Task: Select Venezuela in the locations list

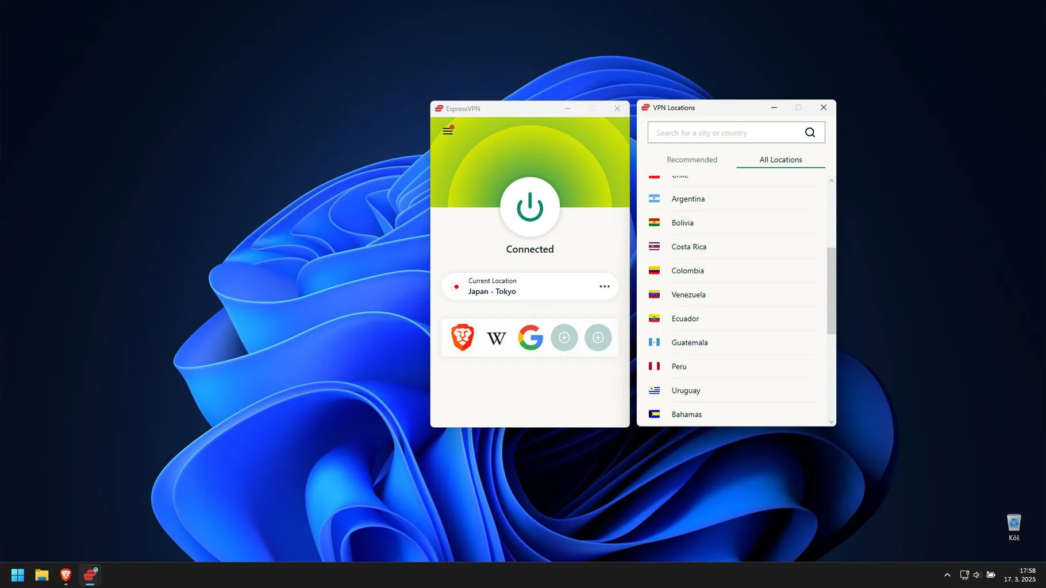Action: tap(688, 295)
